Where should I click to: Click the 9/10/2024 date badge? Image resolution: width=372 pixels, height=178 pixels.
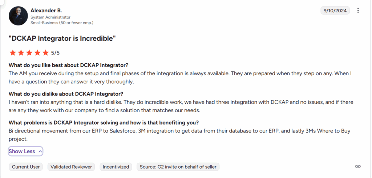click(335, 11)
